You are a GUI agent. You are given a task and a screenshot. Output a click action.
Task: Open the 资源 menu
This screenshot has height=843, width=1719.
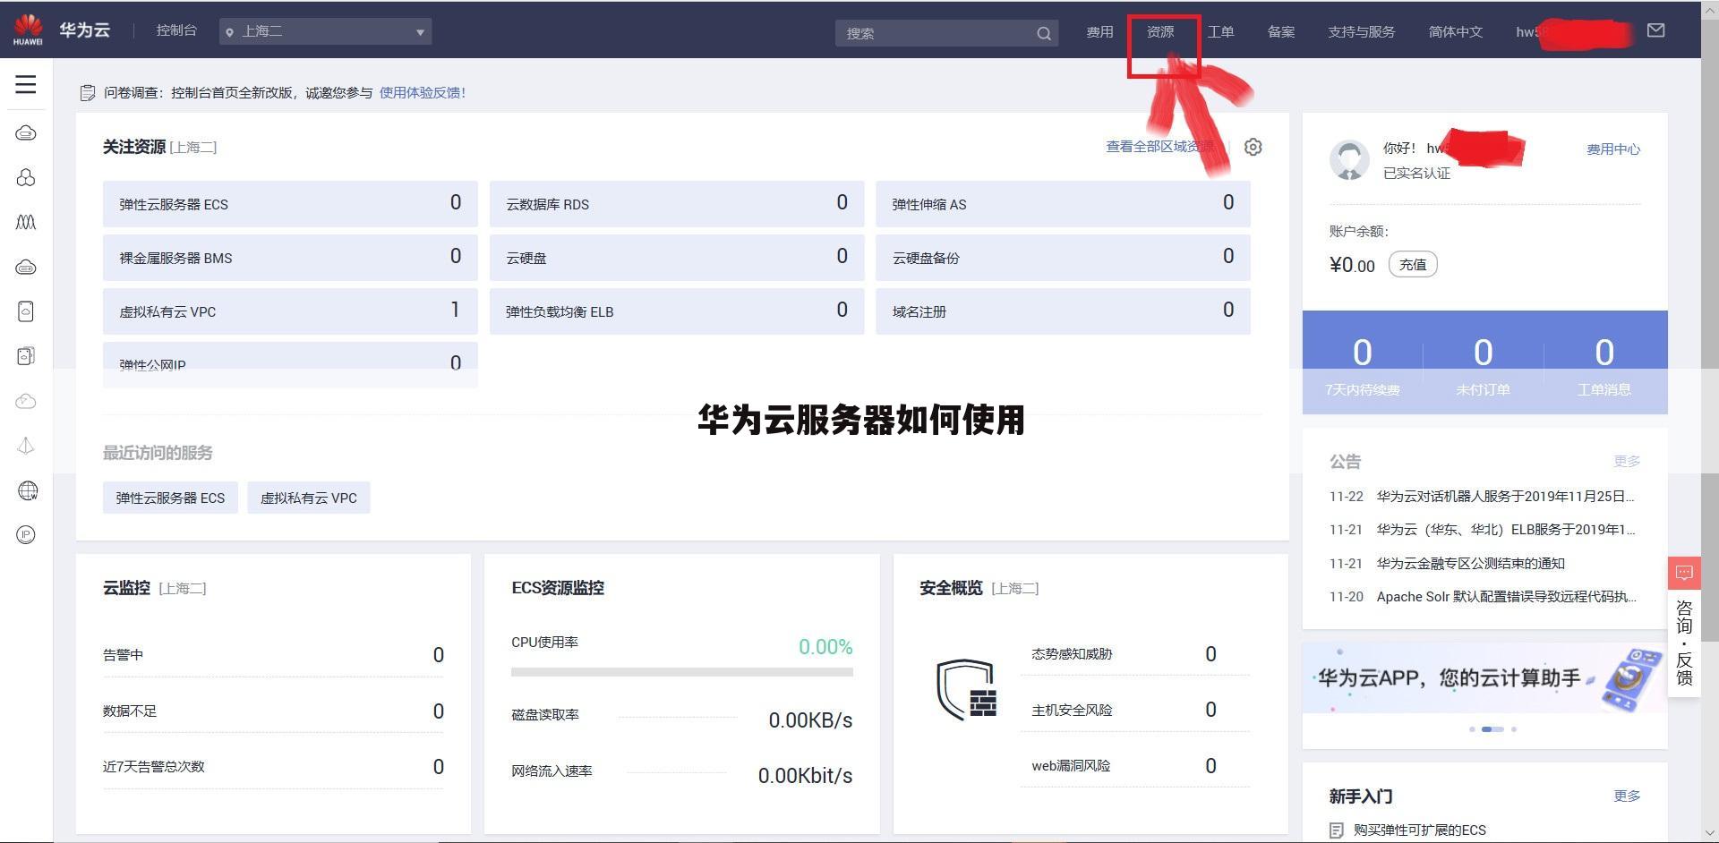(x=1160, y=31)
